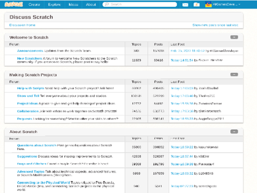Open the Suggestions forum

[x=27, y=157]
